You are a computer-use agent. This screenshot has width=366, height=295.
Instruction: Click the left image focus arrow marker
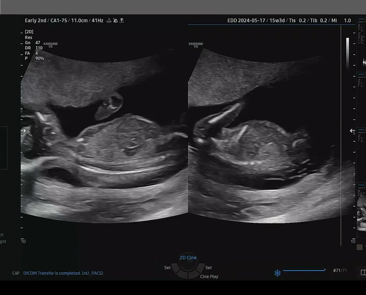tap(24, 131)
